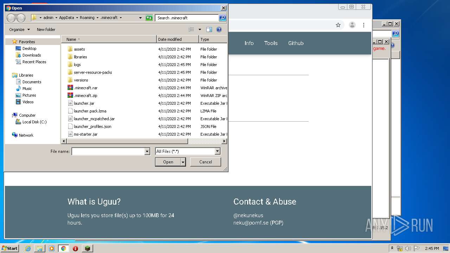Select the launcher.jar file

[84, 103]
